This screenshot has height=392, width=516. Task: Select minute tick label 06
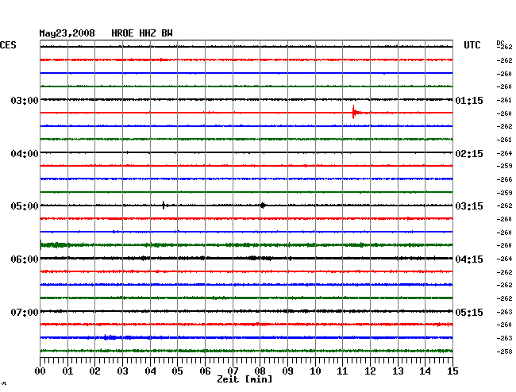pos(205,371)
